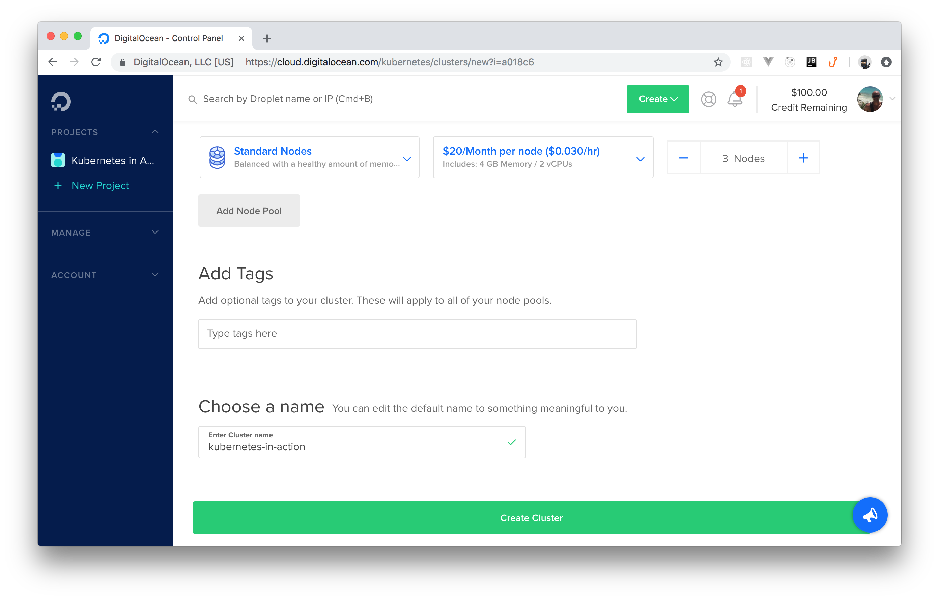Click the New Project menu item

(101, 185)
